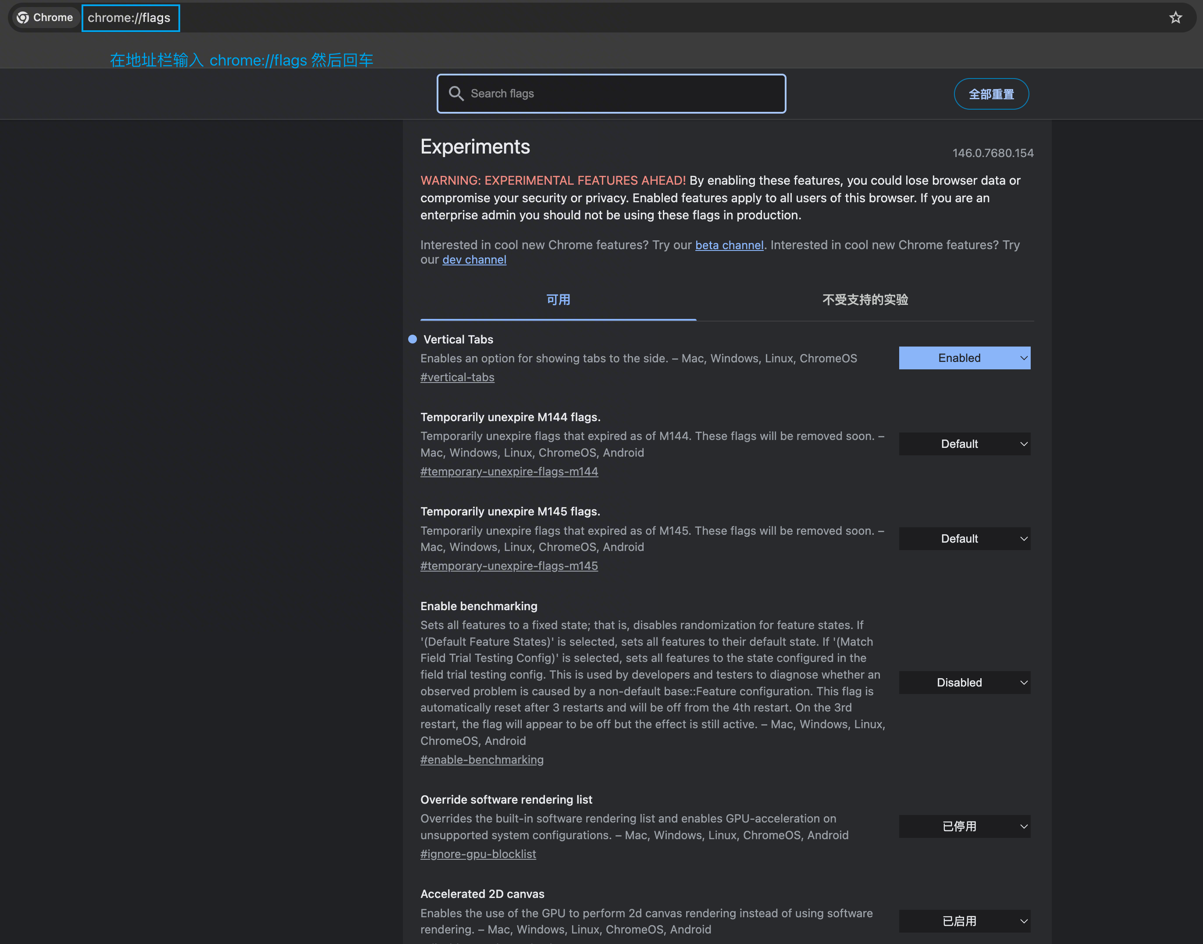This screenshot has height=944, width=1203.
Task: Open the dev channel link
Action: (x=474, y=260)
